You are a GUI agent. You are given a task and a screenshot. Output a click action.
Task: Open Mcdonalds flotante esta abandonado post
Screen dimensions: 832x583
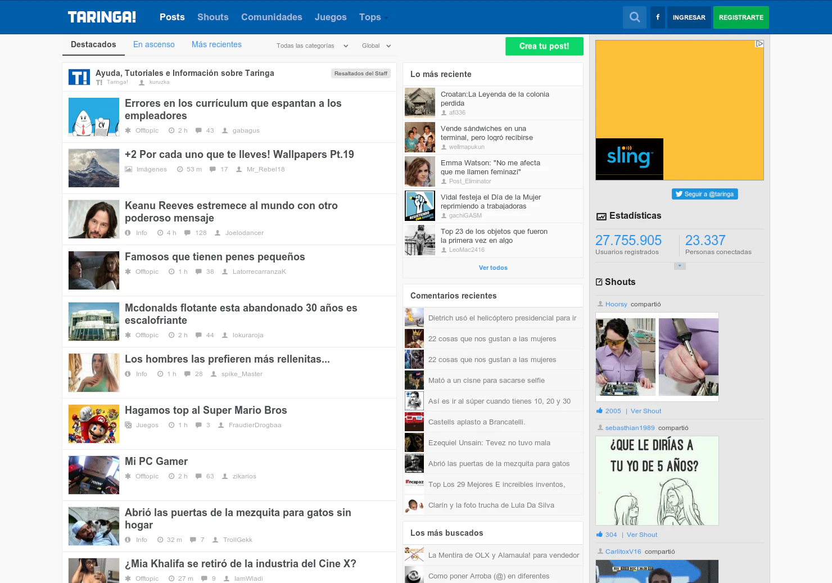click(x=241, y=314)
